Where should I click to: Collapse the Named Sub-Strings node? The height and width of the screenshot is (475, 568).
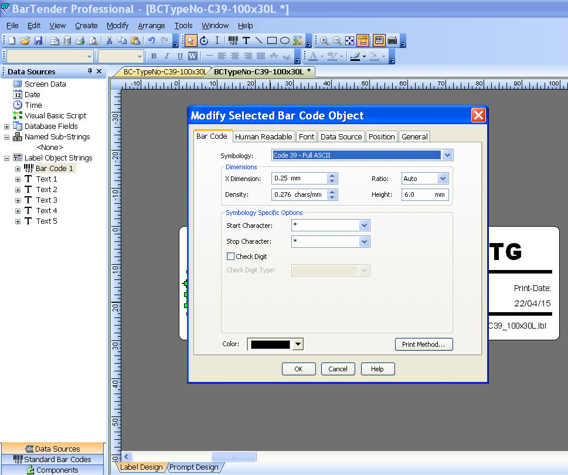(6, 137)
